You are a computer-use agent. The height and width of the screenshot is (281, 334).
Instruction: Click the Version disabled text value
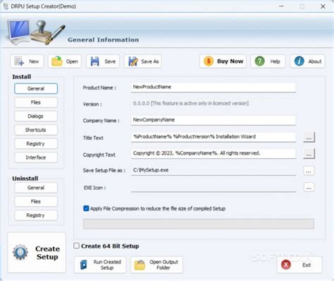191,103
